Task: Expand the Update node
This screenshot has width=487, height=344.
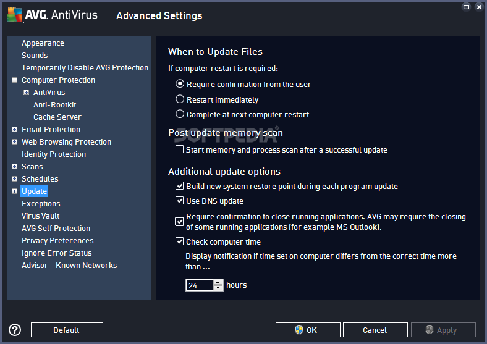Action: (14, 191)
